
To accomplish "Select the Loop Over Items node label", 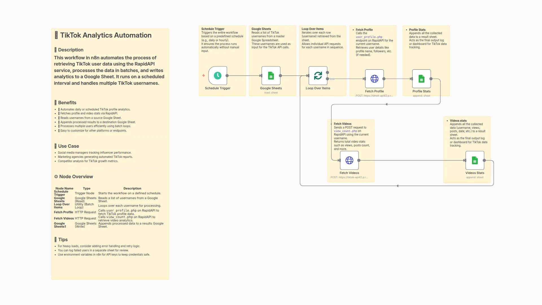I will pyautogui.click(x=318, y=88).
